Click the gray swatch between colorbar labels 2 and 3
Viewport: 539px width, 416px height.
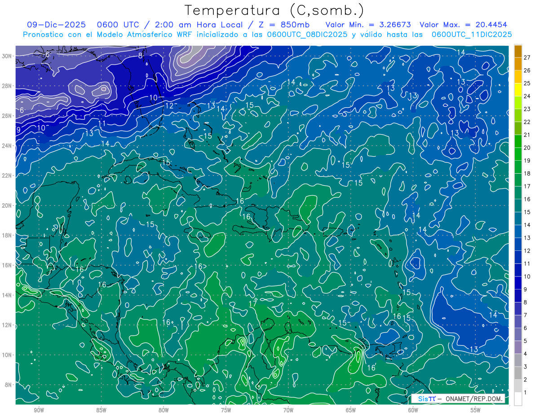[x=518, y=373]
